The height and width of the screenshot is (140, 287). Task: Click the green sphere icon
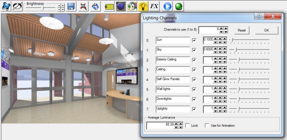tap(178, 6)
